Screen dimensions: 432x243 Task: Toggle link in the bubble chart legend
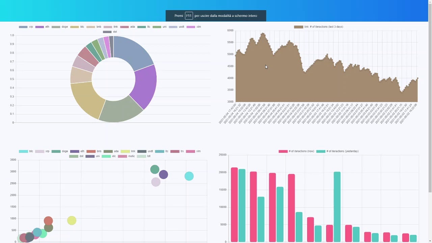[x=128, y=151]
